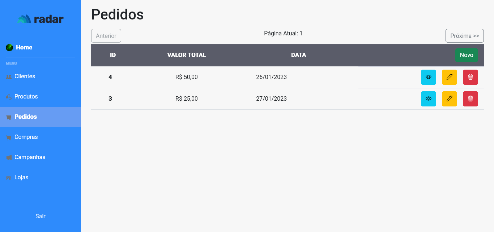This screenshot has height=232, width=494.
Task: Create a new order with Novo
Action: 467,55
